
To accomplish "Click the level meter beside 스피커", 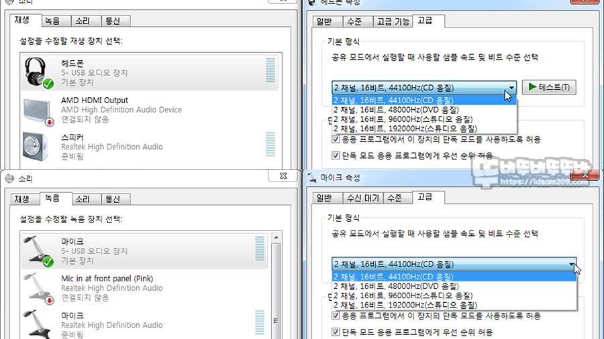I will pyautogui.click(x=270, y=144).
